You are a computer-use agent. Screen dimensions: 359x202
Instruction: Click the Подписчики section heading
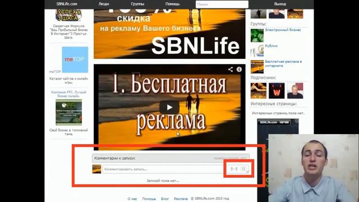click(263, 77)
